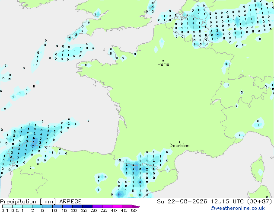
Task: Click the legend value '35'
Action: point(104,210)
